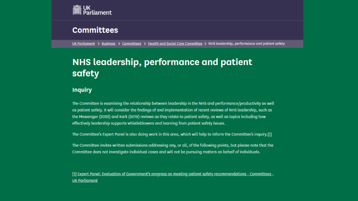Viewport: 358px width, 201px height.
Task: Select the current-page breadcrumb for NHS leadership
Action: [246, 44]
